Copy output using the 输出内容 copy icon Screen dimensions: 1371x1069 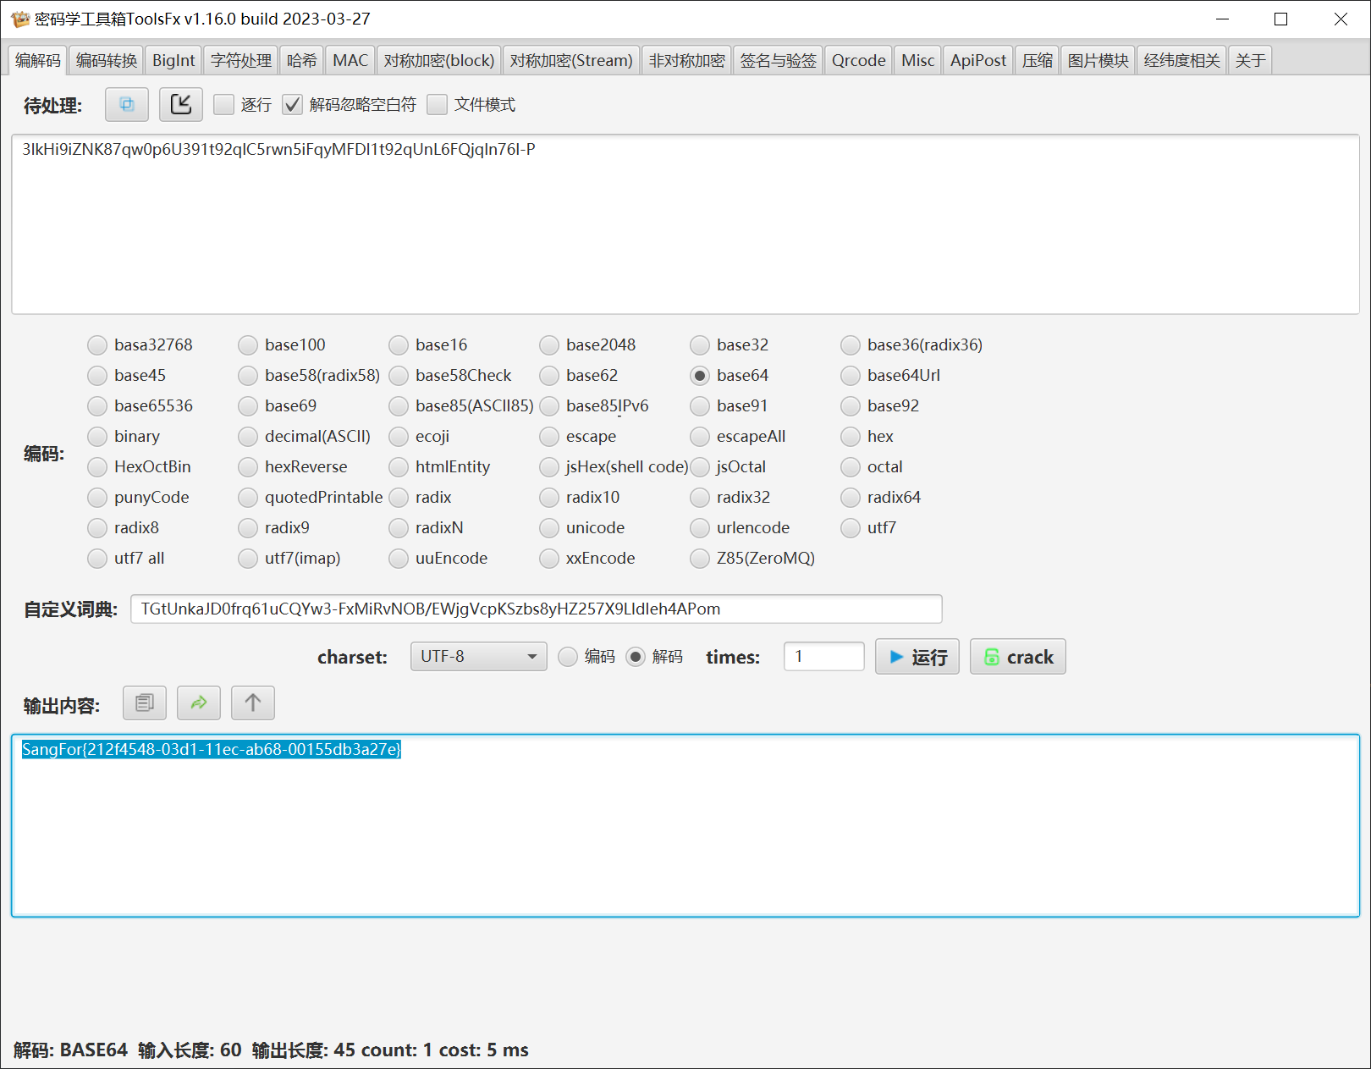pyautogui.click(x=145, y=703)
